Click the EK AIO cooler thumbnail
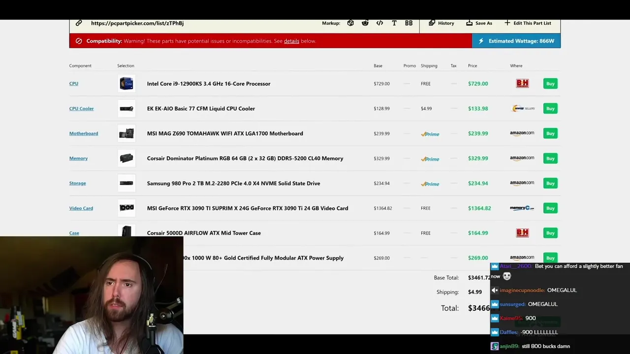 pos(126,109)
